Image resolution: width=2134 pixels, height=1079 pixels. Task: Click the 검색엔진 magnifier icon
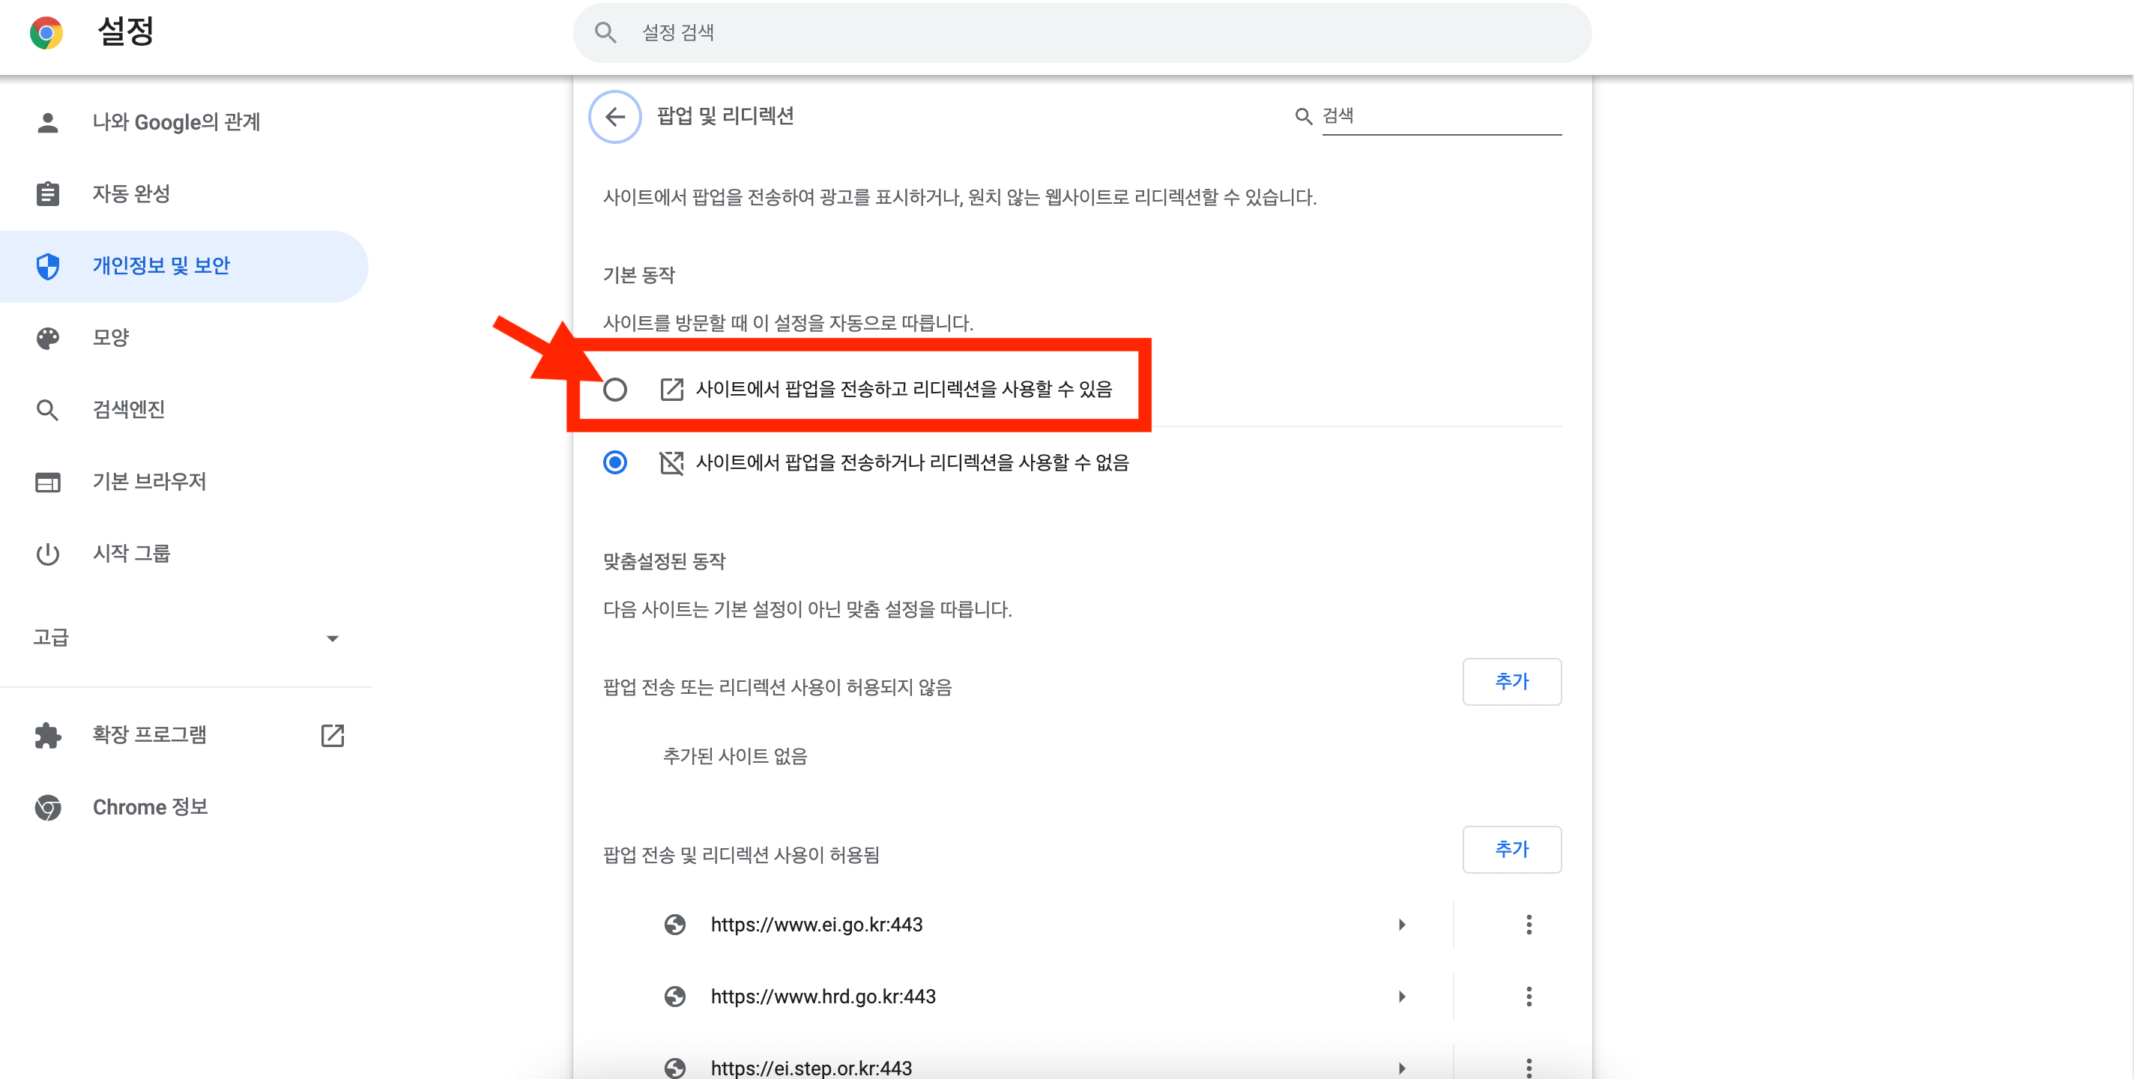(x=47, y=409)
